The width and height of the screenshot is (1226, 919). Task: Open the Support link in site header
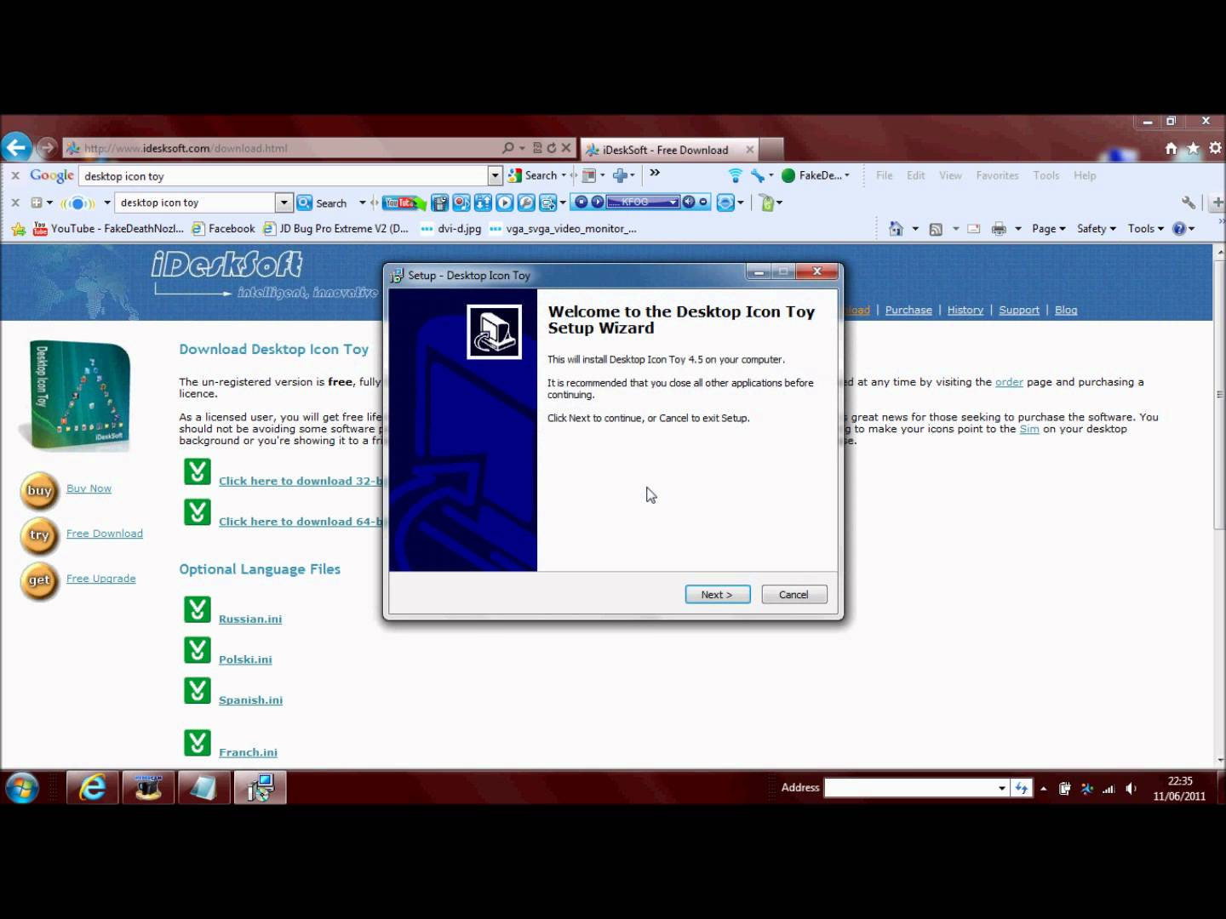click(1019, 310)
